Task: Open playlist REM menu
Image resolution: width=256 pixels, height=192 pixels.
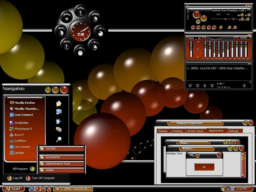Action: click(197, 85)
